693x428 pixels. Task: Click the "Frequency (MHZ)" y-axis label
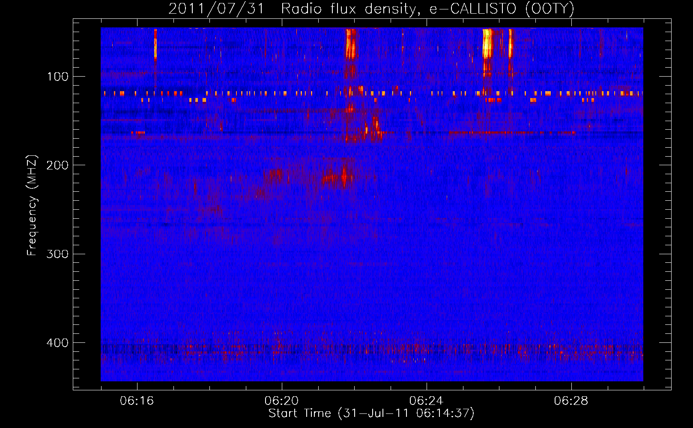point(32,205)
